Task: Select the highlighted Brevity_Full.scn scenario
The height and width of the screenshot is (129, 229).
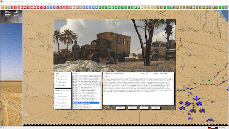Action: (86, 103)
